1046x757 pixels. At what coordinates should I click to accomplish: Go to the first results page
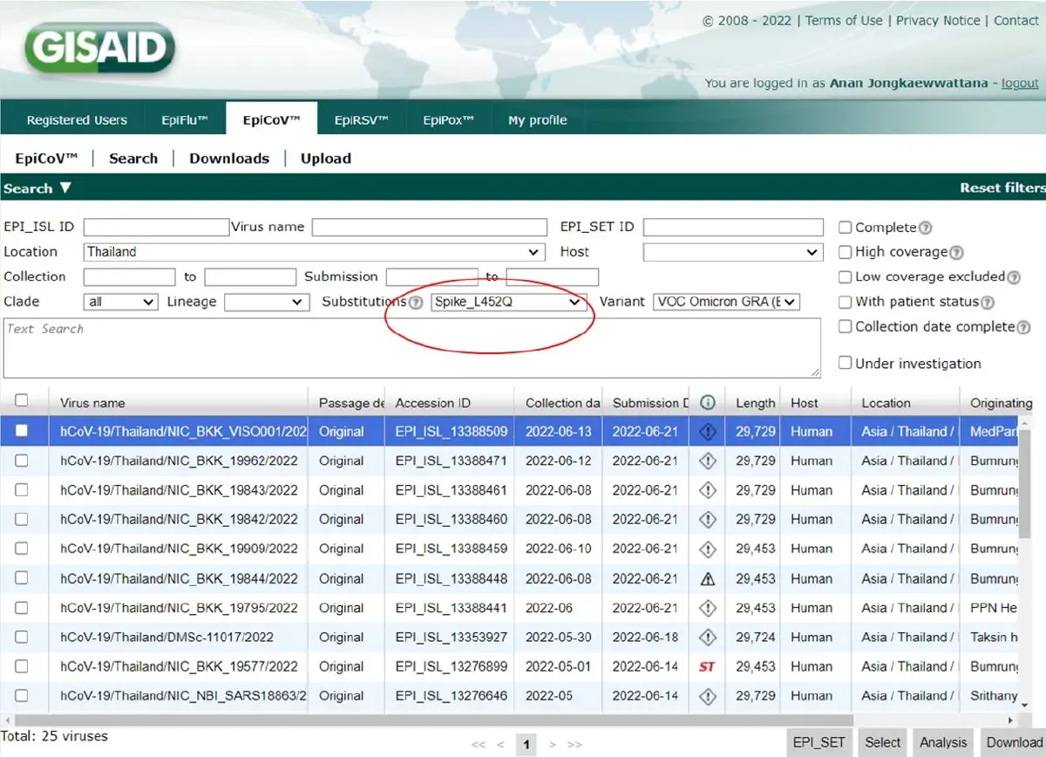tap(479, 745)
